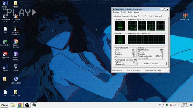Click the Task Manager title bar icon

pyautogui.click(x=114, y=9)
